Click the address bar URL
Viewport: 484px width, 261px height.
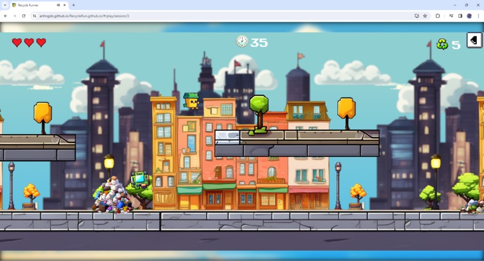pyautogui.click(x=84, y=16)
